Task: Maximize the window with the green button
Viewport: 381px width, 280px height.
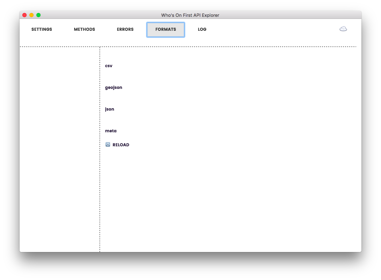Action: point(38,15)
